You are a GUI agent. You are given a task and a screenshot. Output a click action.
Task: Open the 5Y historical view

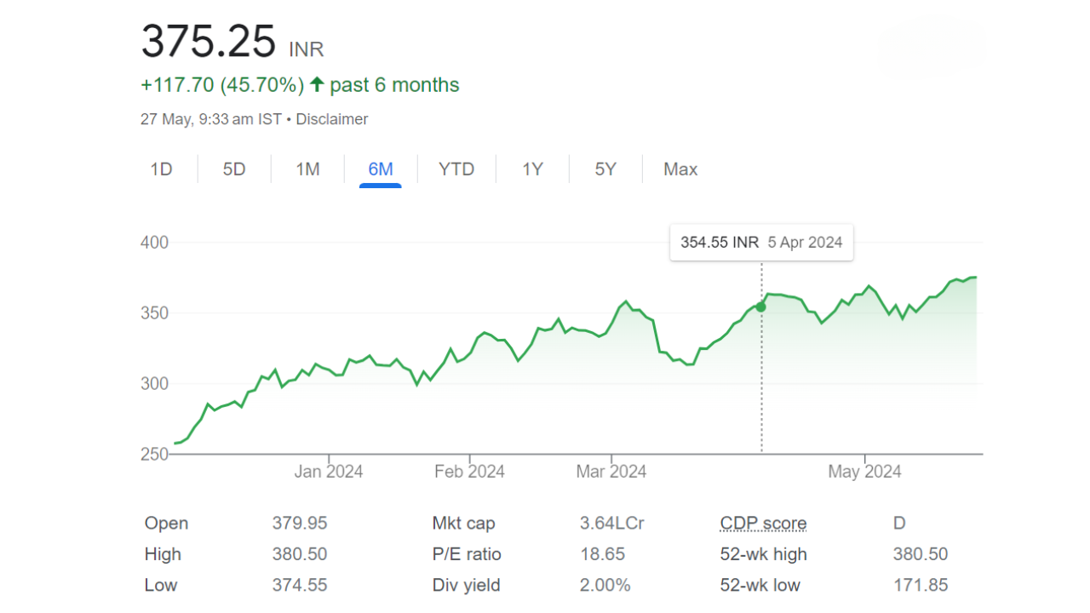pos(605,169)
